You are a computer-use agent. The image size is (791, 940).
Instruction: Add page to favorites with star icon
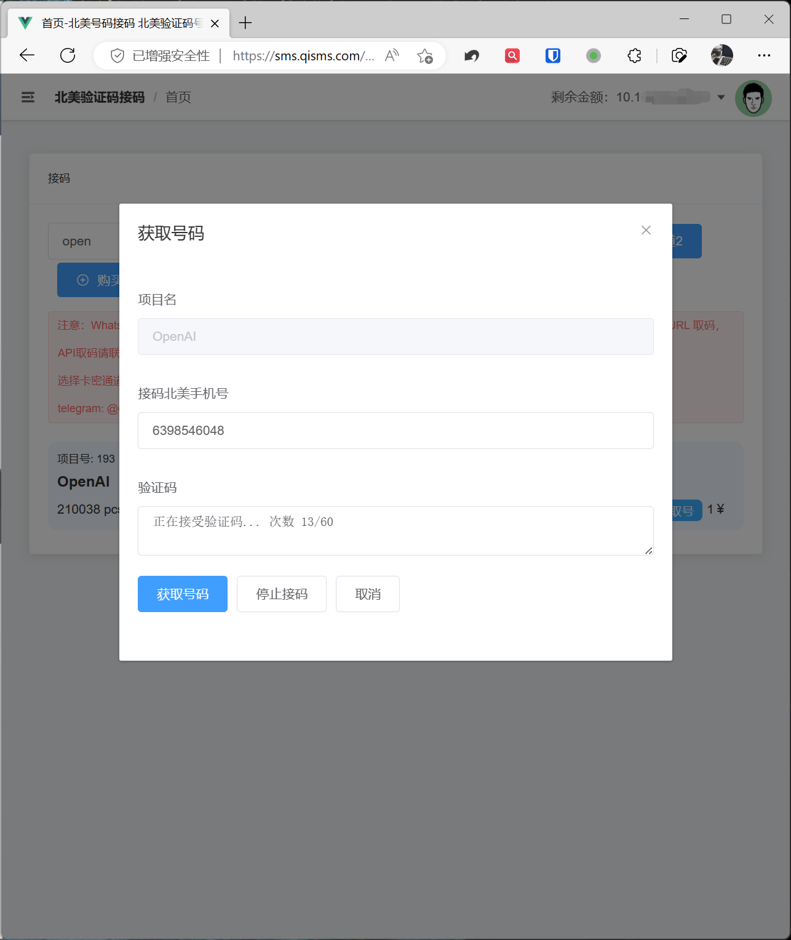click(x=425, y=57)
